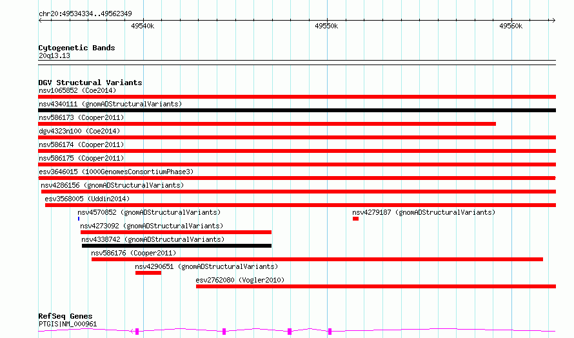
Task: Select the red dgv4323n100 variant bar
Action: tap(297, 137)
